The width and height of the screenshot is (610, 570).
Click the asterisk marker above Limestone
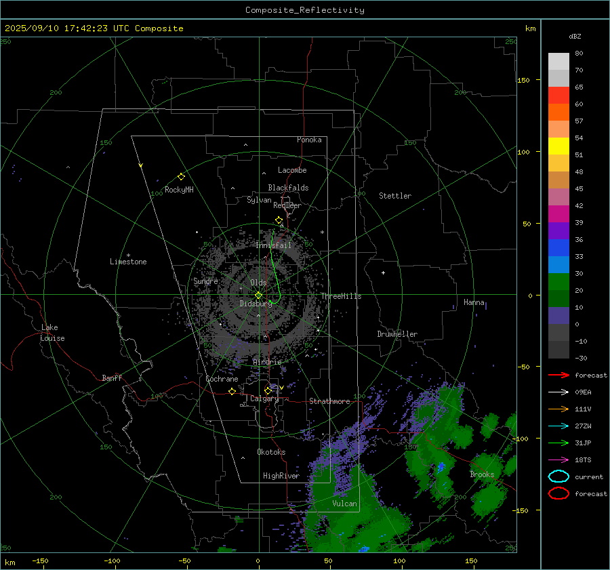[x=128, y=256]
